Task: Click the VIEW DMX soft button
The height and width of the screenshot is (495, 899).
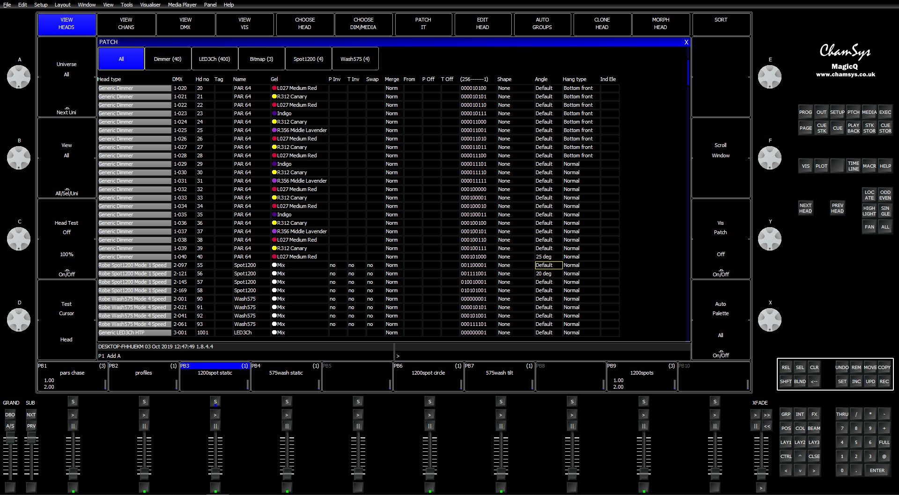Action: [x=185, y=23]
